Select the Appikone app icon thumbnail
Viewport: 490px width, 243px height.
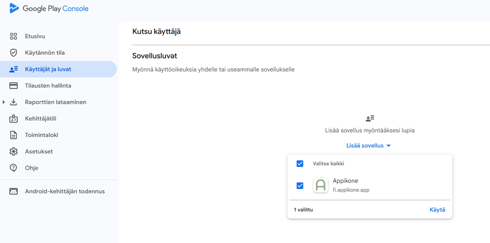click(320, 185)
